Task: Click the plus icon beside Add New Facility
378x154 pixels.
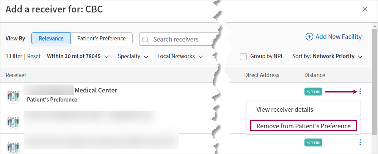Action: [309, 37]
